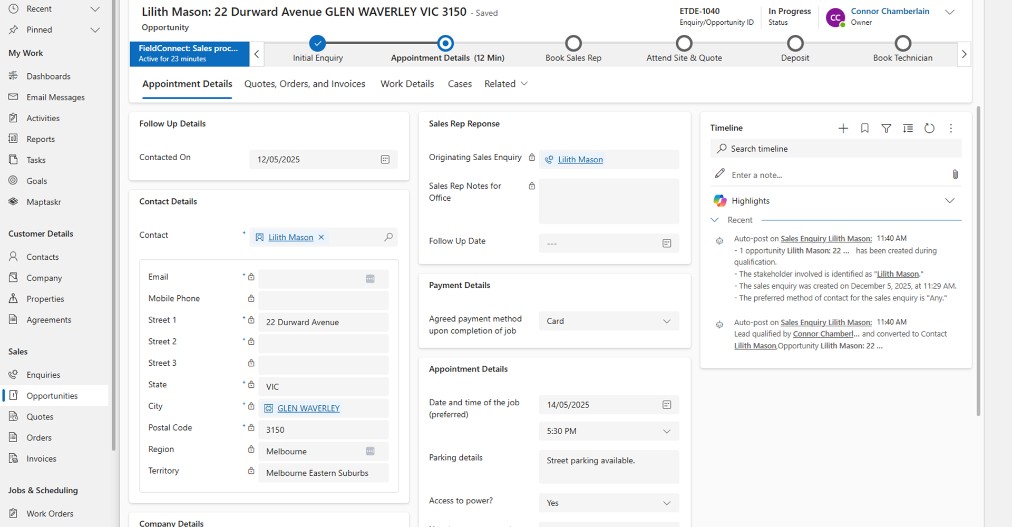This screenshot has height=527, width=1012.
Task: Click the timeline expand all records icon
Action: [x=908, y=128]
